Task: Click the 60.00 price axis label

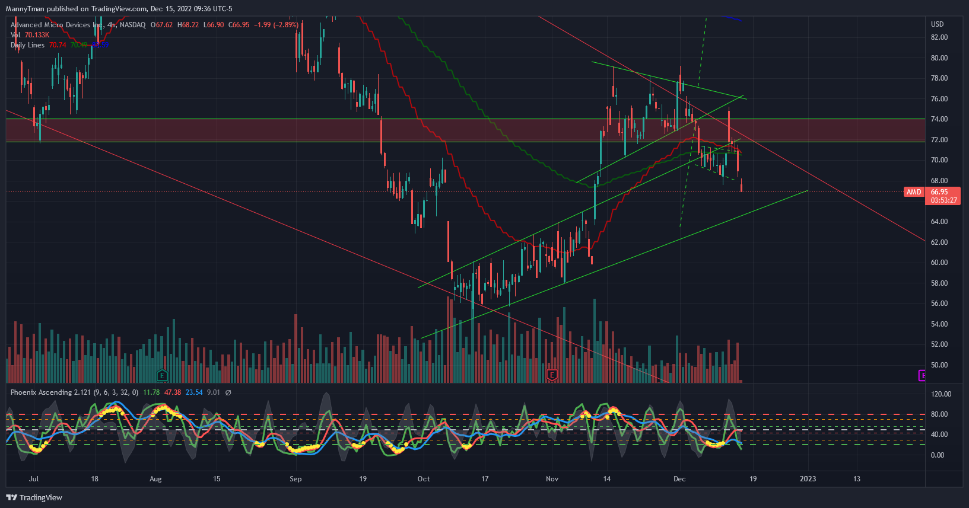Action: pyautogui.click(x=939, y=263)
